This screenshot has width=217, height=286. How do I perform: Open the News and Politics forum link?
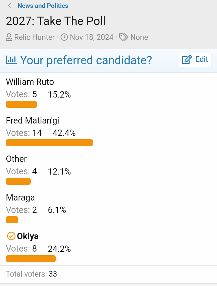[43, 6]
